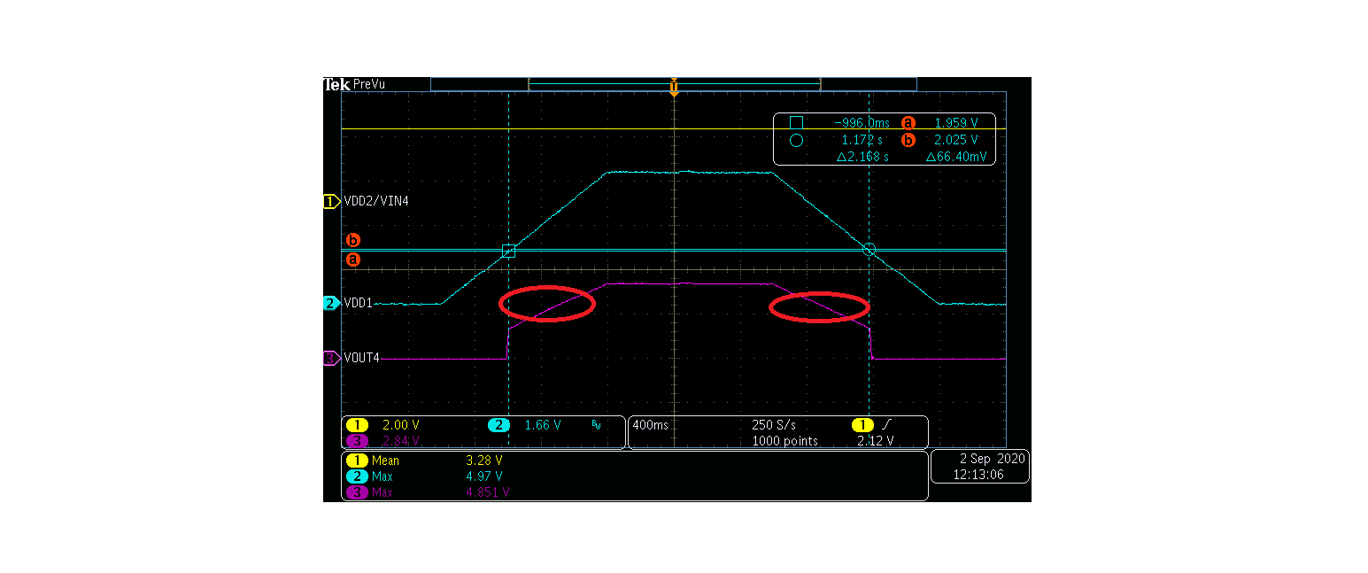Select the orange trigger position T marker
The height and width of the screenshot is (573, 1368).
point(674,86)
